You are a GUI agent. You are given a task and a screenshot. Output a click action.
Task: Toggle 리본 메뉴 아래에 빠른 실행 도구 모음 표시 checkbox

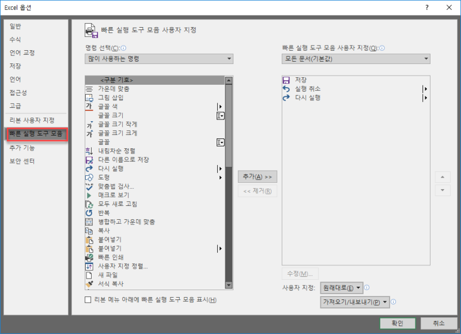[88, 299]
